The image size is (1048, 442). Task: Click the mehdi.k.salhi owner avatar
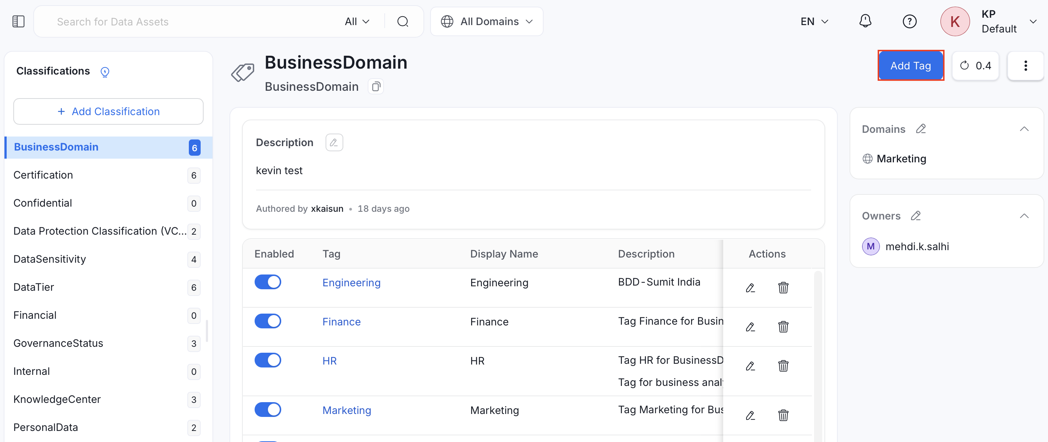(x=871, y=246)
